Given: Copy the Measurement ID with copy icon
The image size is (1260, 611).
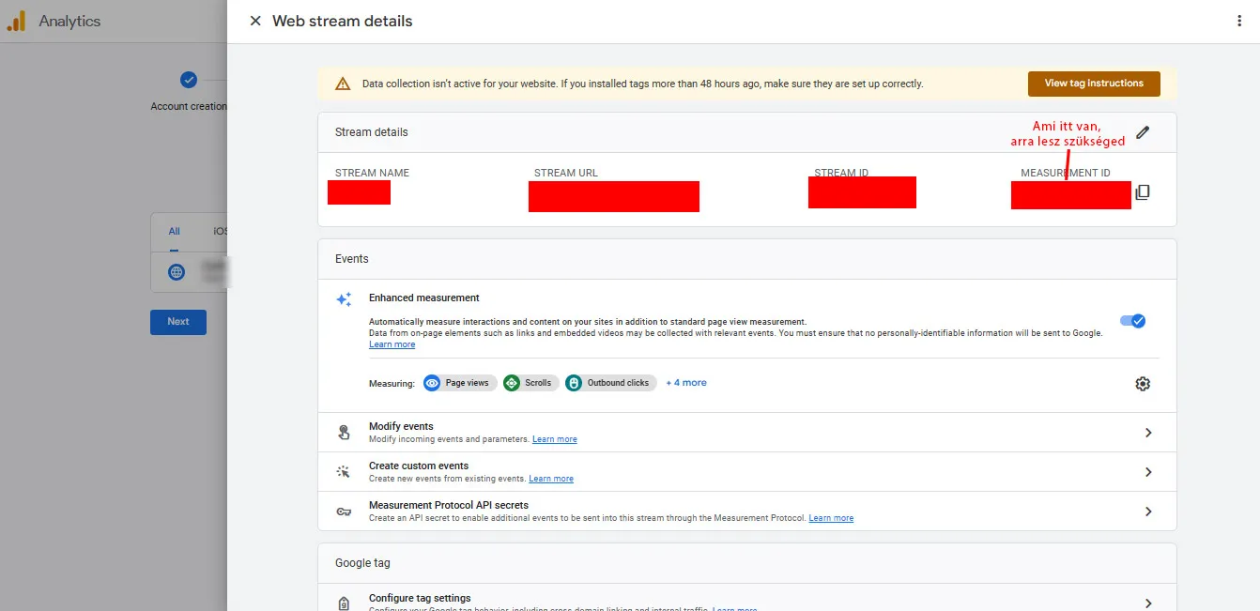Looking at the screenshot, I should coord(1143,192).
